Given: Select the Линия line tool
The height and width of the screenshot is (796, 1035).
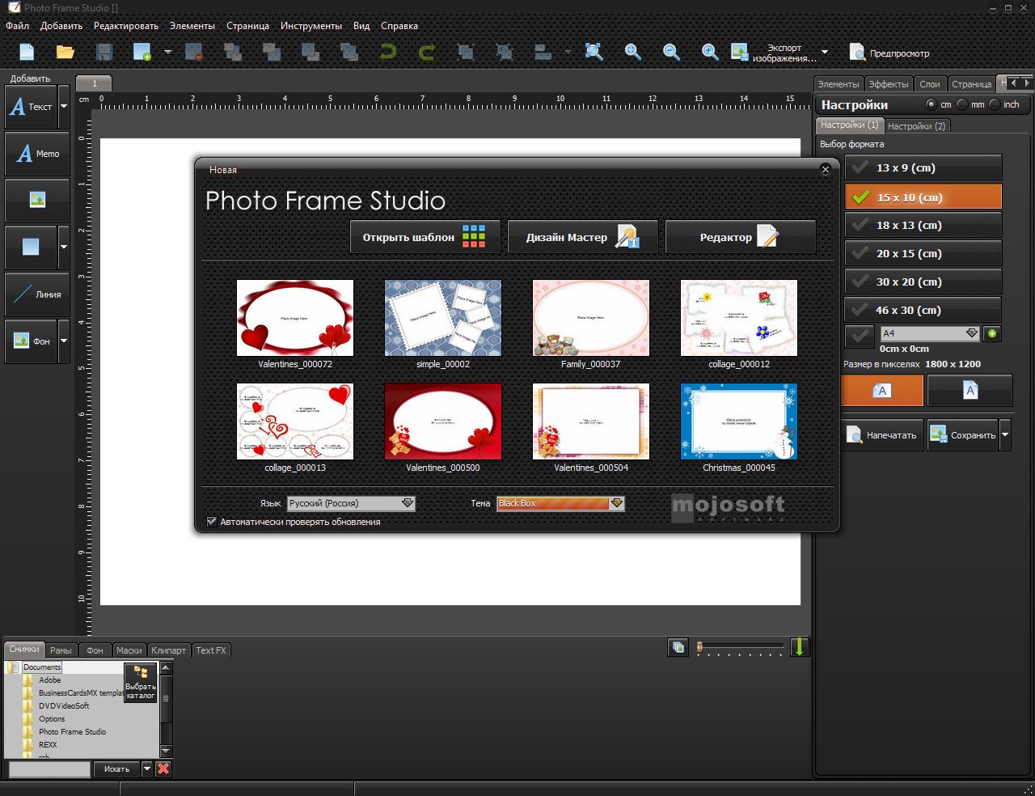Looking at the screenshot, I should (37, 294).
